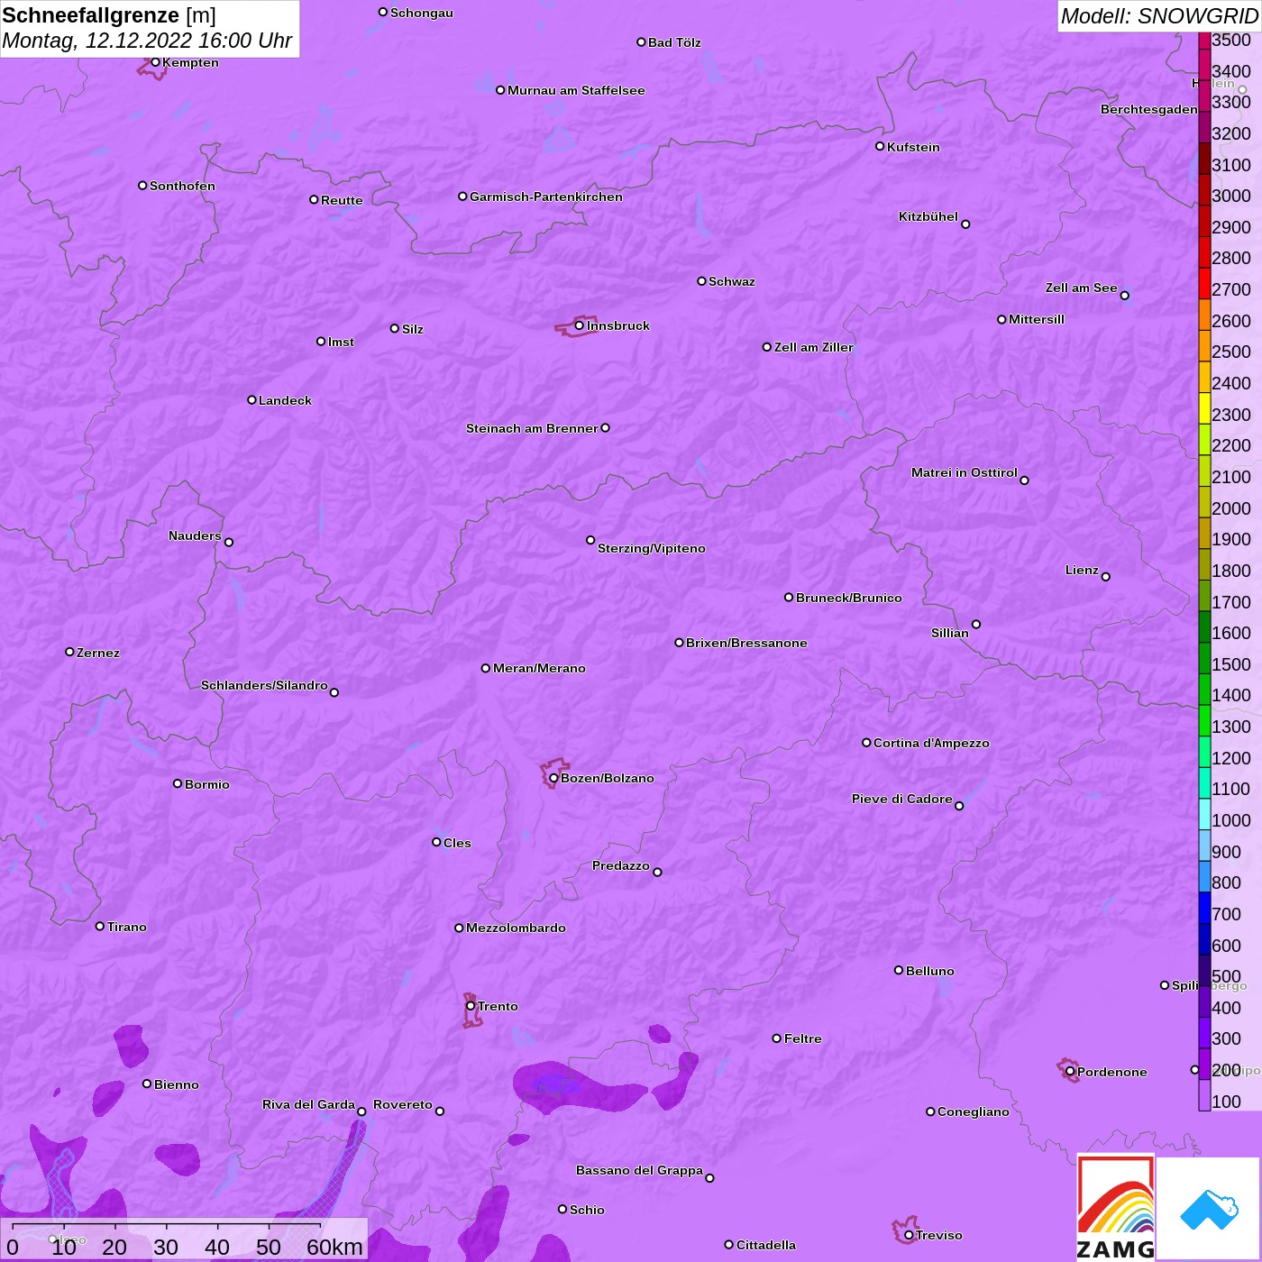1262x1262 pixels.
Task: Click the Garmisch-Partenkirchen label
Action: tap(546, 197)
